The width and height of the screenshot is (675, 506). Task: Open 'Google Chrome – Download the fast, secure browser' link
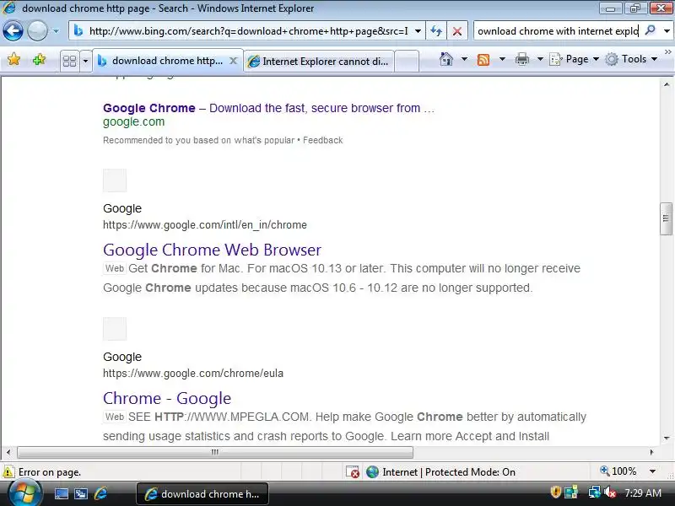tap(268, 108)
